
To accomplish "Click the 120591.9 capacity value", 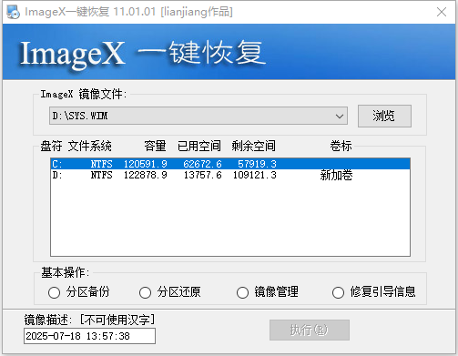I will pyautogui.click(x=146, y=164).
